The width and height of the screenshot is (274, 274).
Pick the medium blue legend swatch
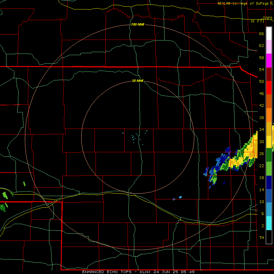[269, 196]
